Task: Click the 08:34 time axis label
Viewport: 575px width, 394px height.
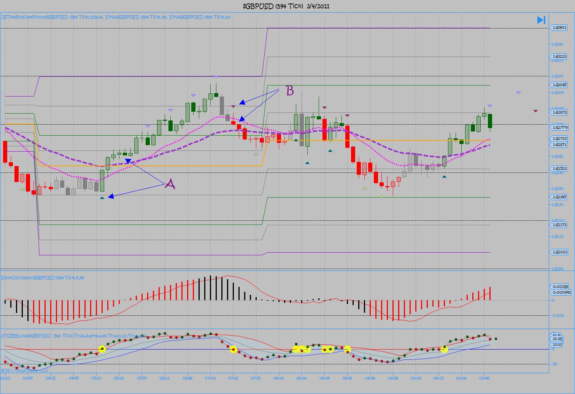Action: pyautogui.click(x=324, y=378)
